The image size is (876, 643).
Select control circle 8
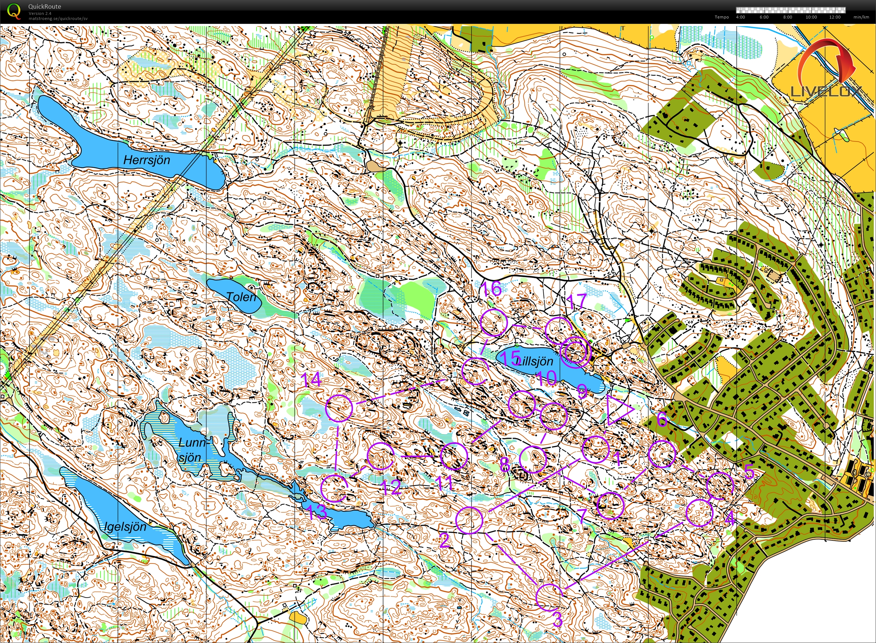click(x=533, y=460)
